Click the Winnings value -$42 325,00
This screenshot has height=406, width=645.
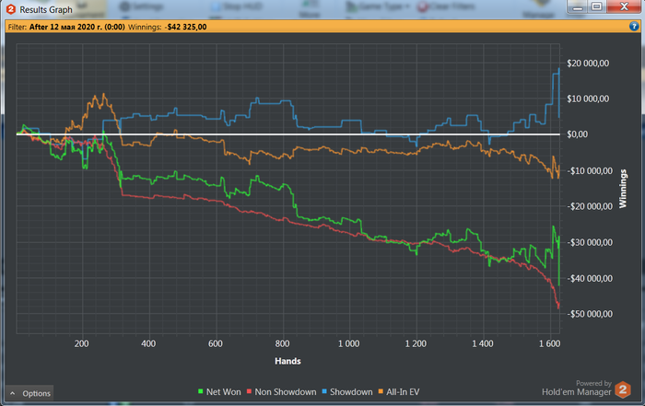[186, 27]
